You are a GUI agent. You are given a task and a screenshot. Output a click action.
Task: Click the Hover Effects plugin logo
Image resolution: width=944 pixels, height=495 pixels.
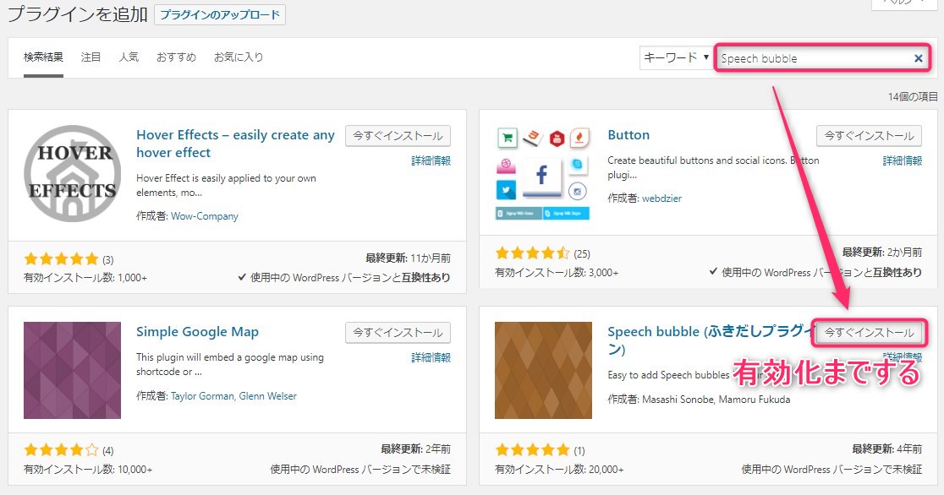tap(72, 173)
